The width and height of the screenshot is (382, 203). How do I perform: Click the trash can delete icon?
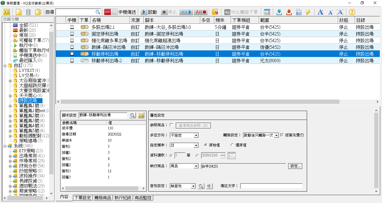click(28, 12)
